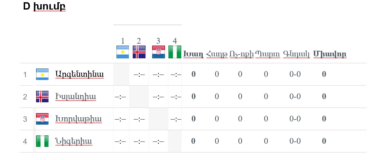
Task: Click the Խաղ column header
Action: [193, 54]
